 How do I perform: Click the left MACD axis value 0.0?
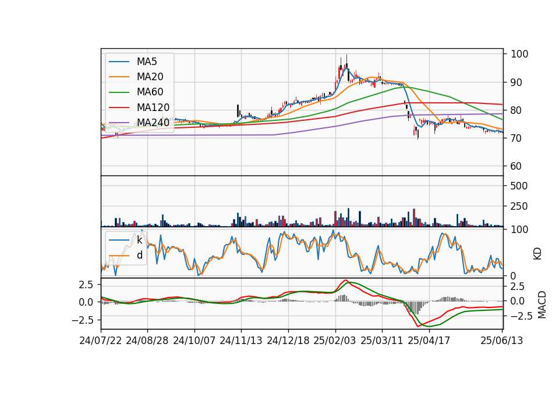coord(86,302)
